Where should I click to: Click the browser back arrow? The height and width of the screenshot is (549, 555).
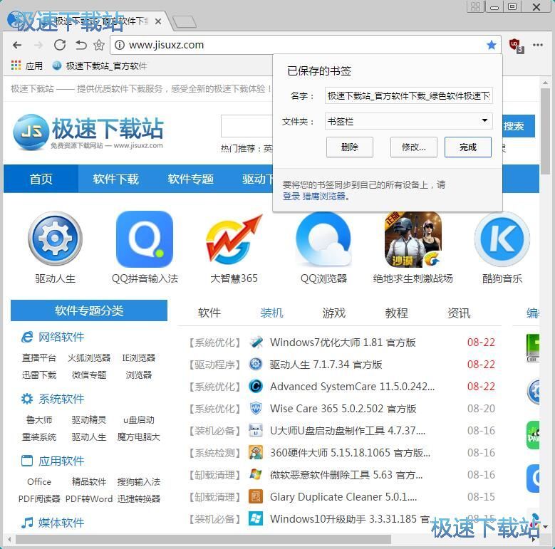[17, 45]
